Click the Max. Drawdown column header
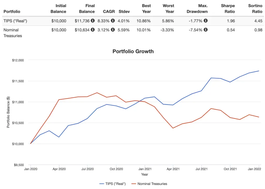This screenshot has height=189, width=265. 197,9
